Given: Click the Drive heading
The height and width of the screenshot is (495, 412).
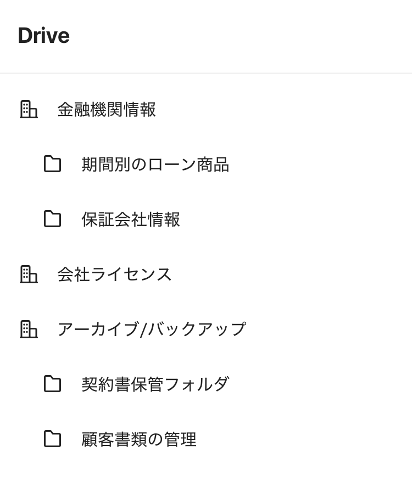Looking at the screenshot, I should click(43, 36).
